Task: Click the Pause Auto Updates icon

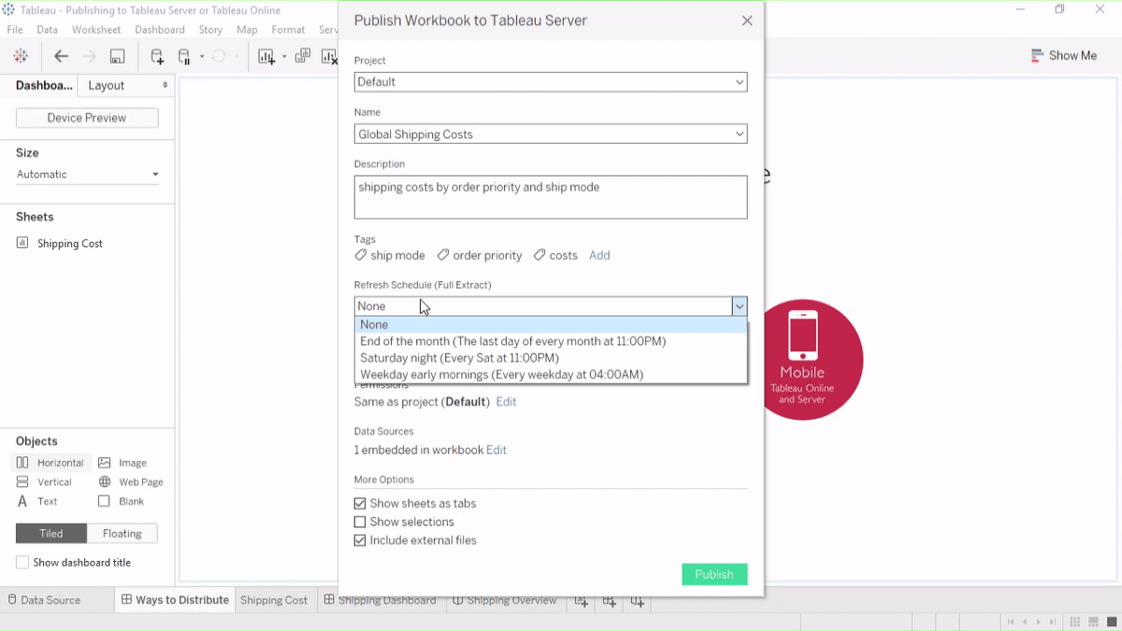Action: tap(184, 56)
